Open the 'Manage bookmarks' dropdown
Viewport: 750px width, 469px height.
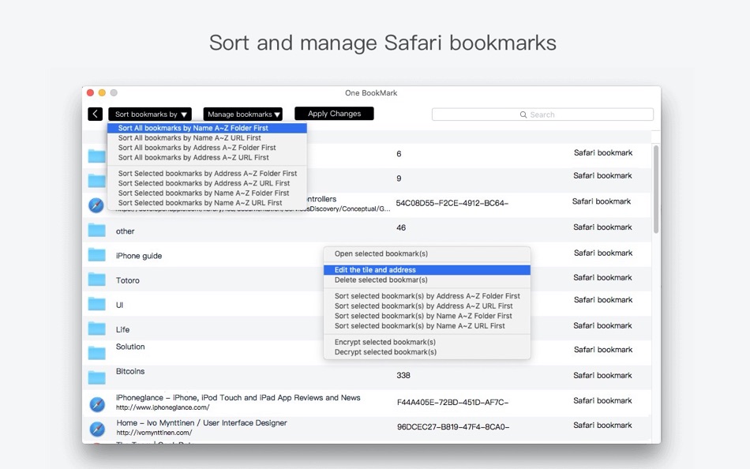pos(243,114)
